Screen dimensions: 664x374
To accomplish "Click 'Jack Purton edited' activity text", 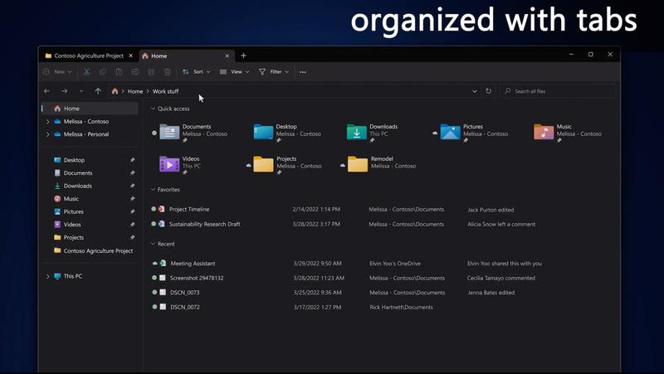I will [491, 210].
